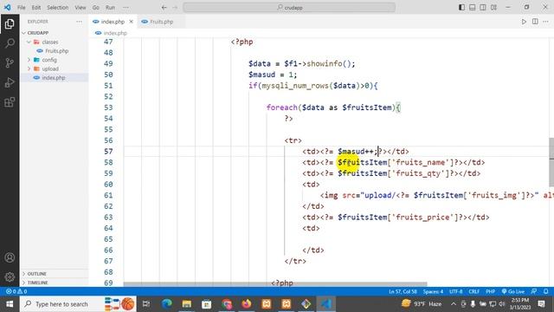Open the overflow menu ellipsis in menu bar
Image resolution: width=554 pixels, height=312 pixels.
(126, 8)
